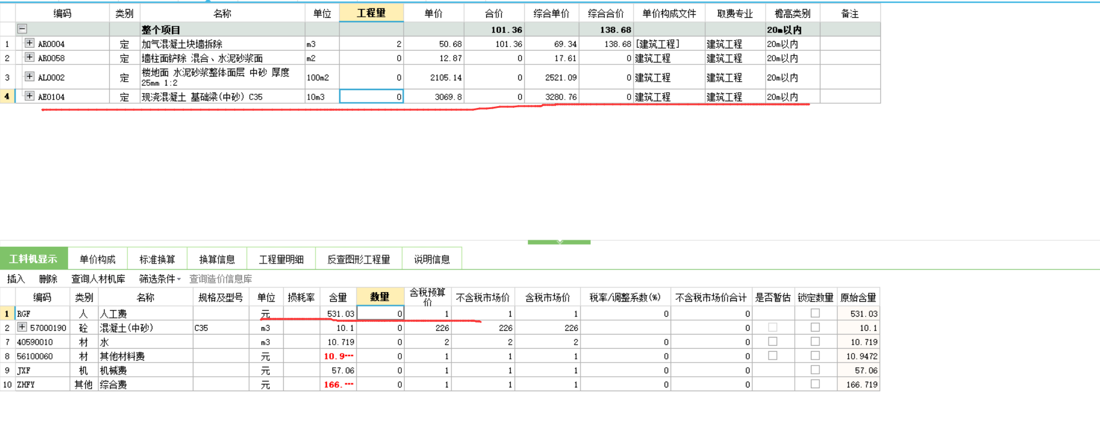
Task: Click the 含量 value 531.03 for 人工费
Action: (x=338, y=313)
